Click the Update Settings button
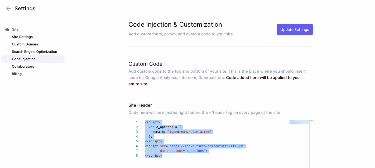The height and width of the screenshot is (168, 375). [x=295, y=30]
